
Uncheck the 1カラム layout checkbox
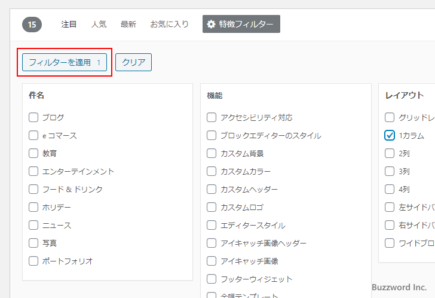pyautogui.click(x=390, y=135)
